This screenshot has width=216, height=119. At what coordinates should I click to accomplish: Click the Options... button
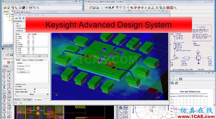tap(23, 72)
